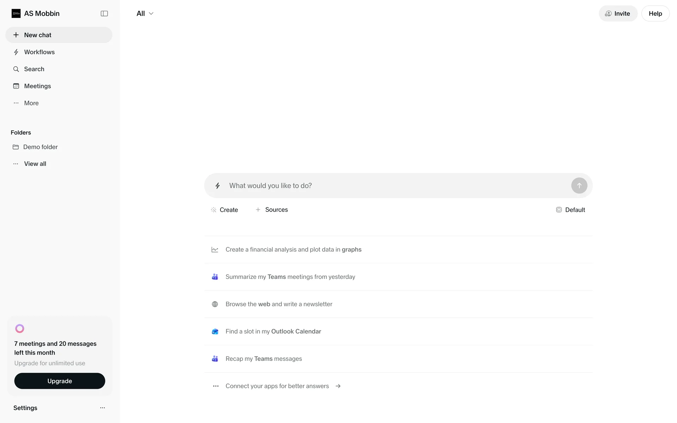Click the lightning bolt icon in prompt box

pyautogui.click(x=218, y=186)
